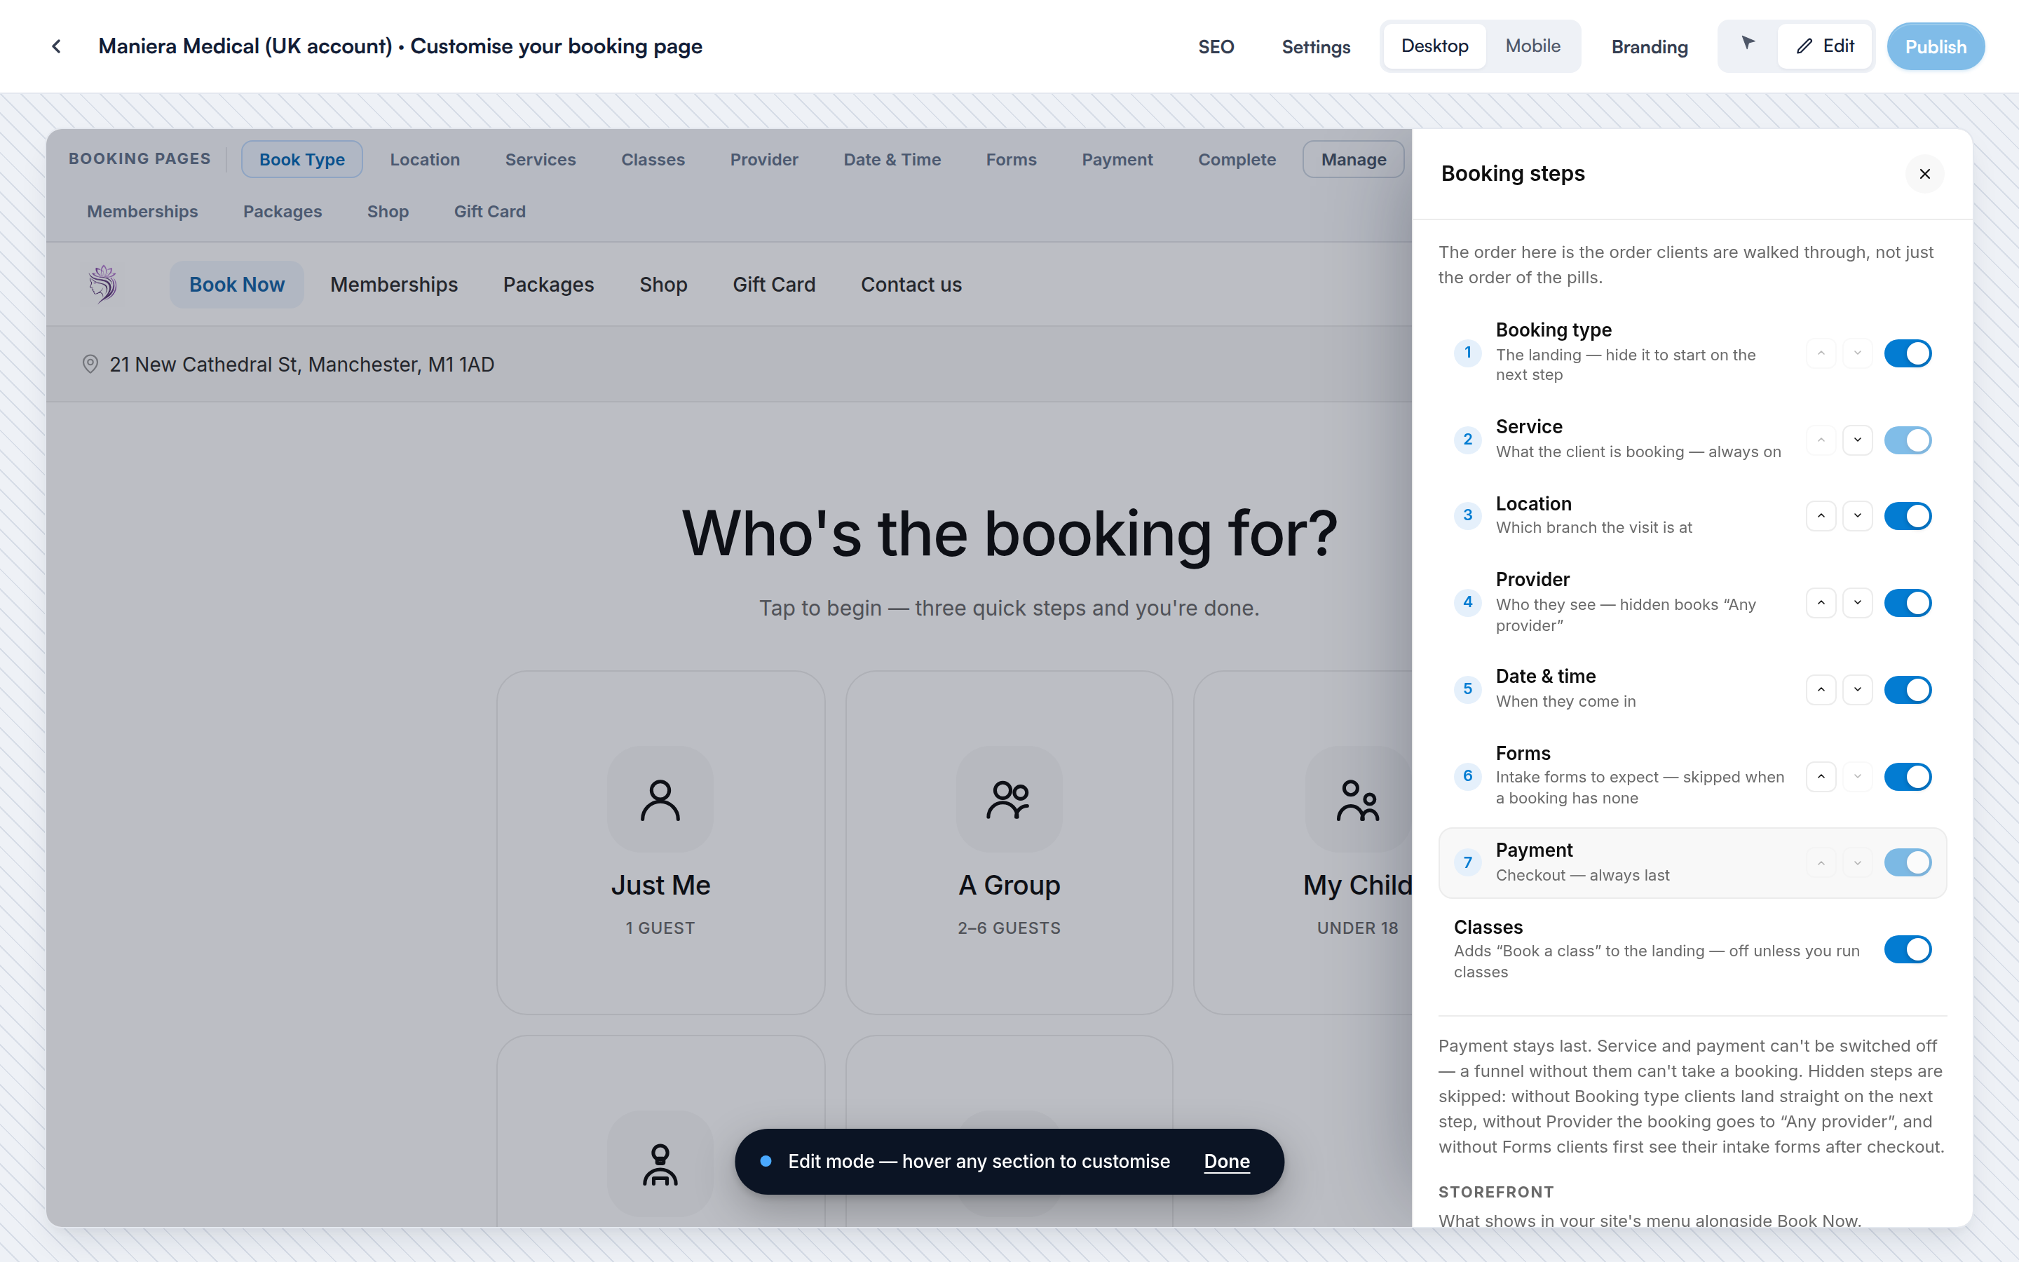Click Done in the edit mode banner
This screenshot has height=1262, width=2019.
(1226, 1161)
